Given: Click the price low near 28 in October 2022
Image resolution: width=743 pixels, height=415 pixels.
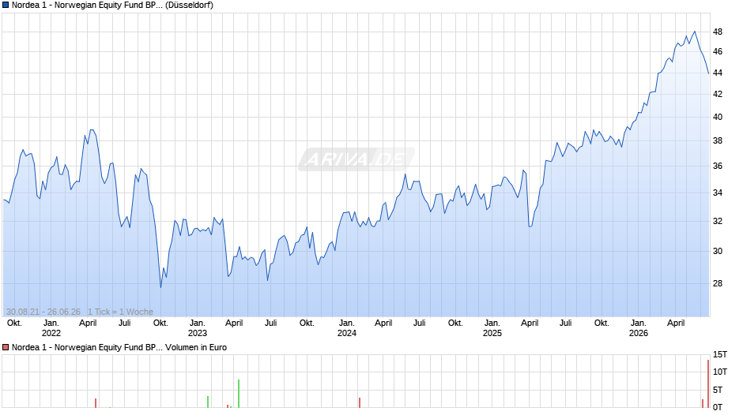Looking at the screenshot, I should click(160, 287).
